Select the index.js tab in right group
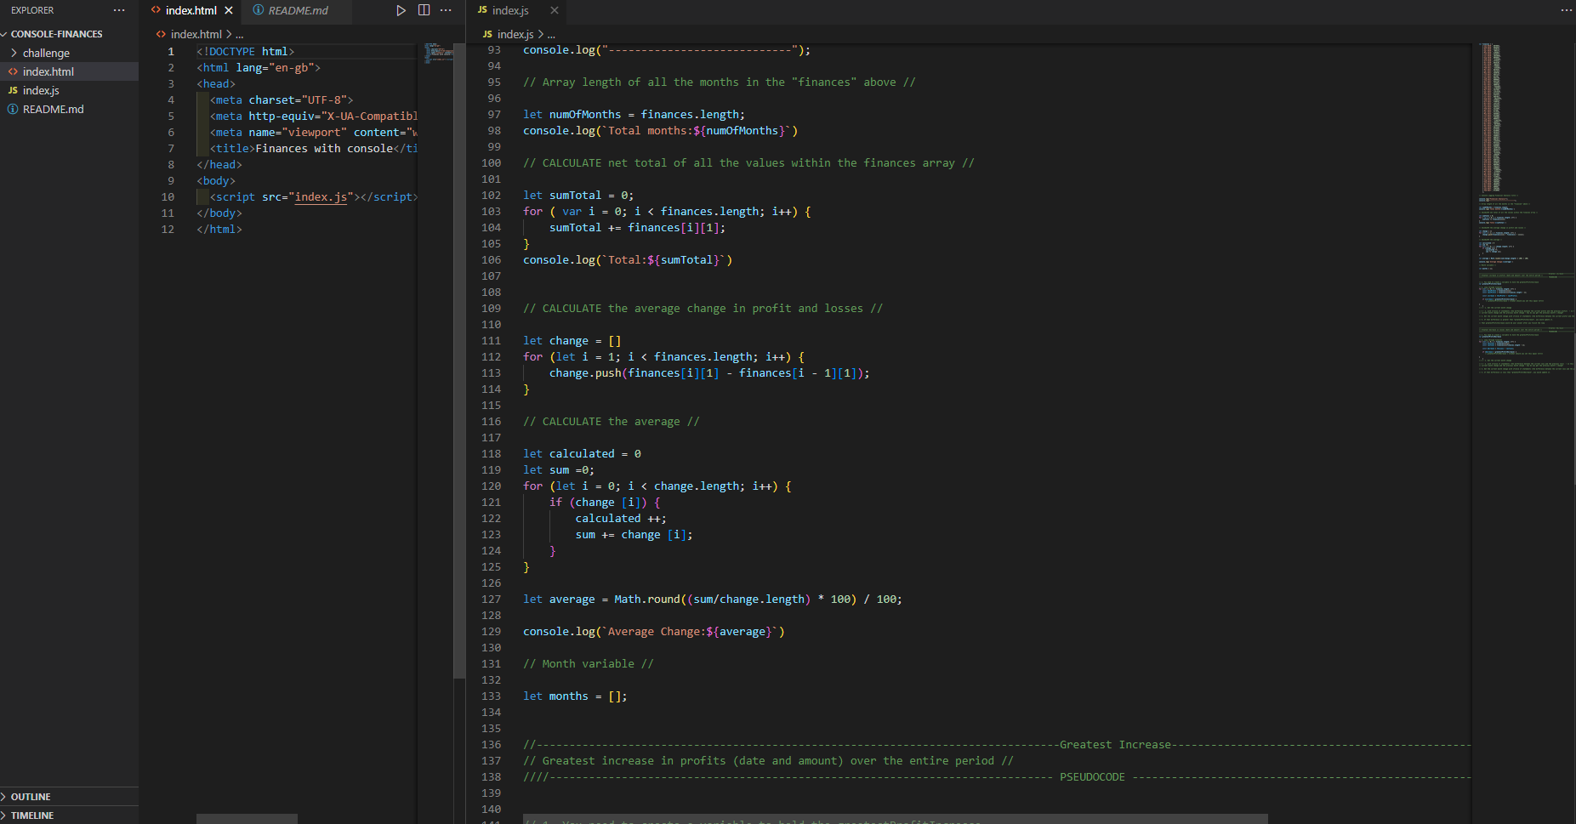 coord(510,10)
